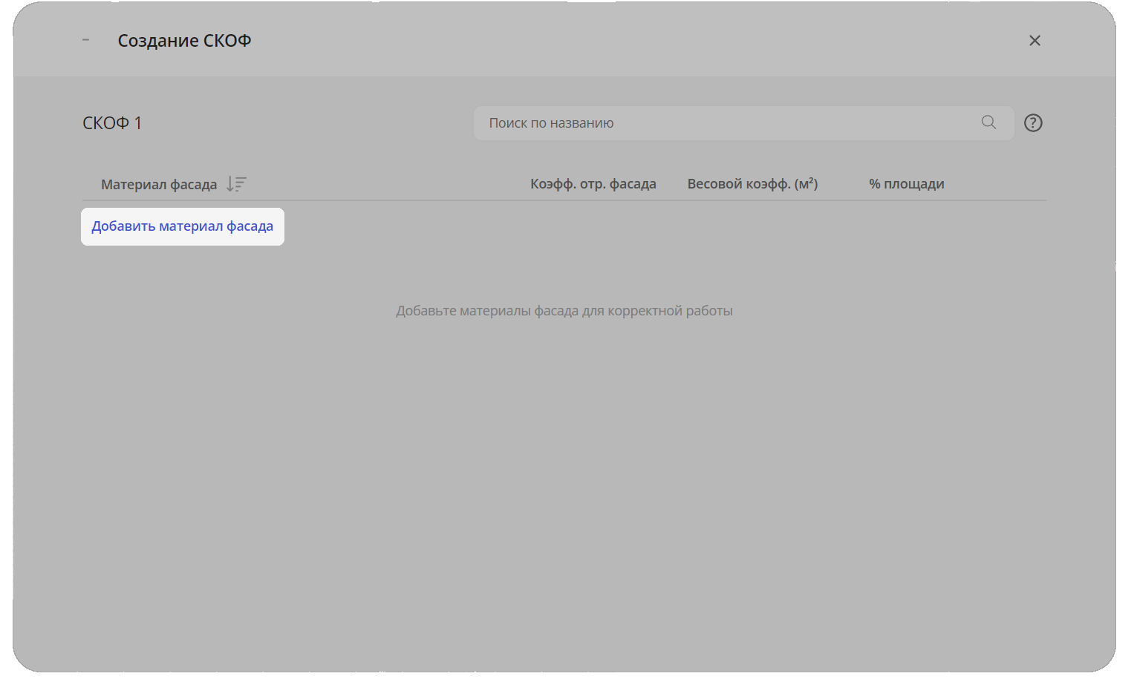Click the 'Создание СКОФ' window title

click(184, 41)
